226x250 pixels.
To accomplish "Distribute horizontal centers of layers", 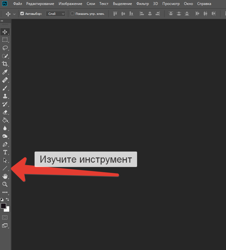I will (x=205, y=14).
